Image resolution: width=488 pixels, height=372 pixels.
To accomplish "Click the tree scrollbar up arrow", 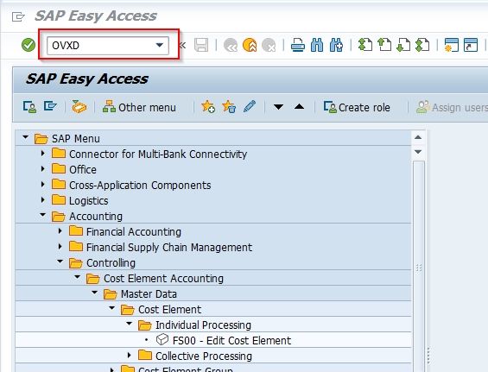I will [x=418, y=137].
